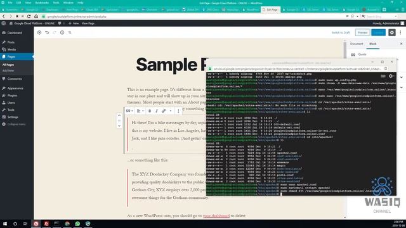
Task: Open the editor more options vertical dots
Action: coord(400,32)
